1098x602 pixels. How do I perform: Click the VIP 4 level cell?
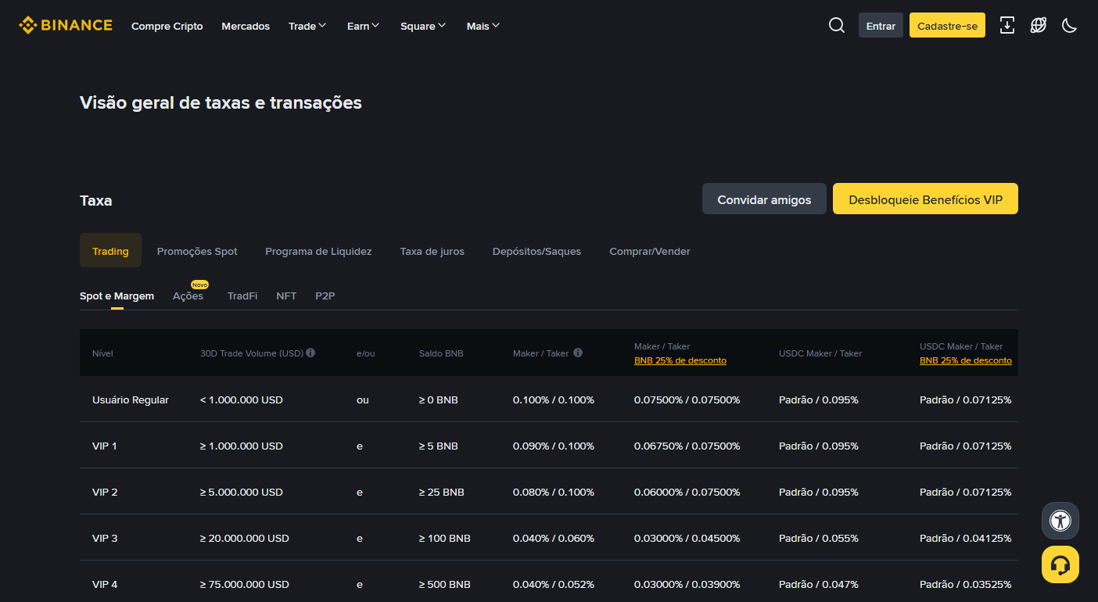[x=105, y=584]
